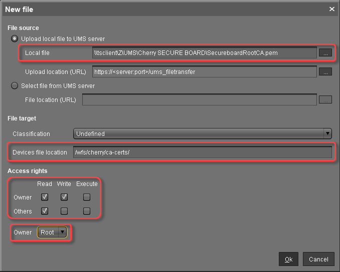Click the Local file path field
Image resolution: width=340 pixels, height=272 pixels.
pyautogui.click(x=204, y=52)
